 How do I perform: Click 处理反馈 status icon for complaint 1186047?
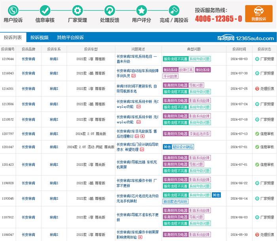tap(257, 235)
